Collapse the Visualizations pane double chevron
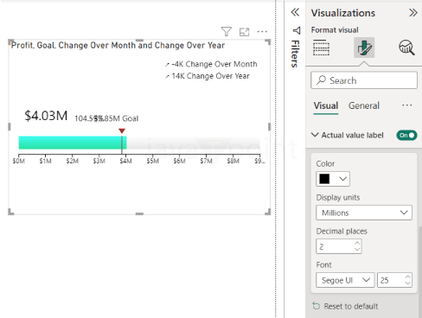This screenshot has height=318, width=422. [412, 13]
